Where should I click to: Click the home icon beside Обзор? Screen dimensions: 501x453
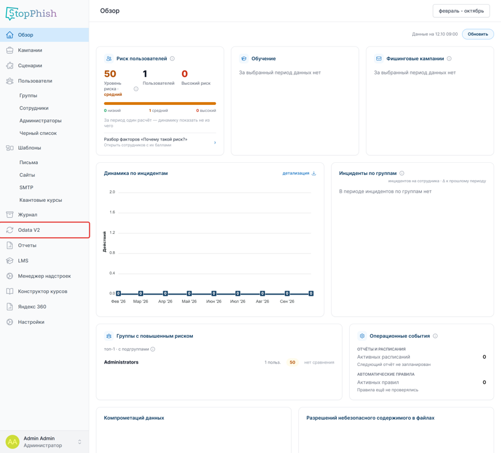pyautogui.click(x=10, y=35)
